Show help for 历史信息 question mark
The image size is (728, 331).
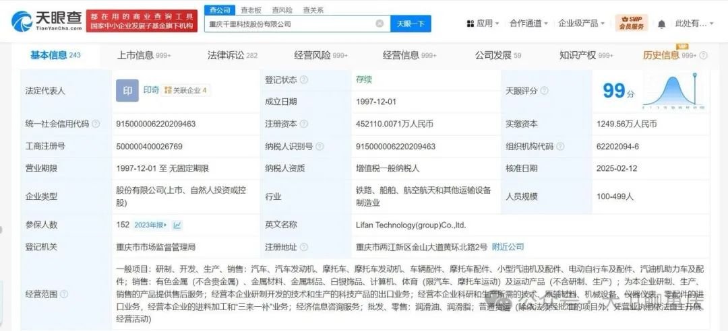click(703, 56)
